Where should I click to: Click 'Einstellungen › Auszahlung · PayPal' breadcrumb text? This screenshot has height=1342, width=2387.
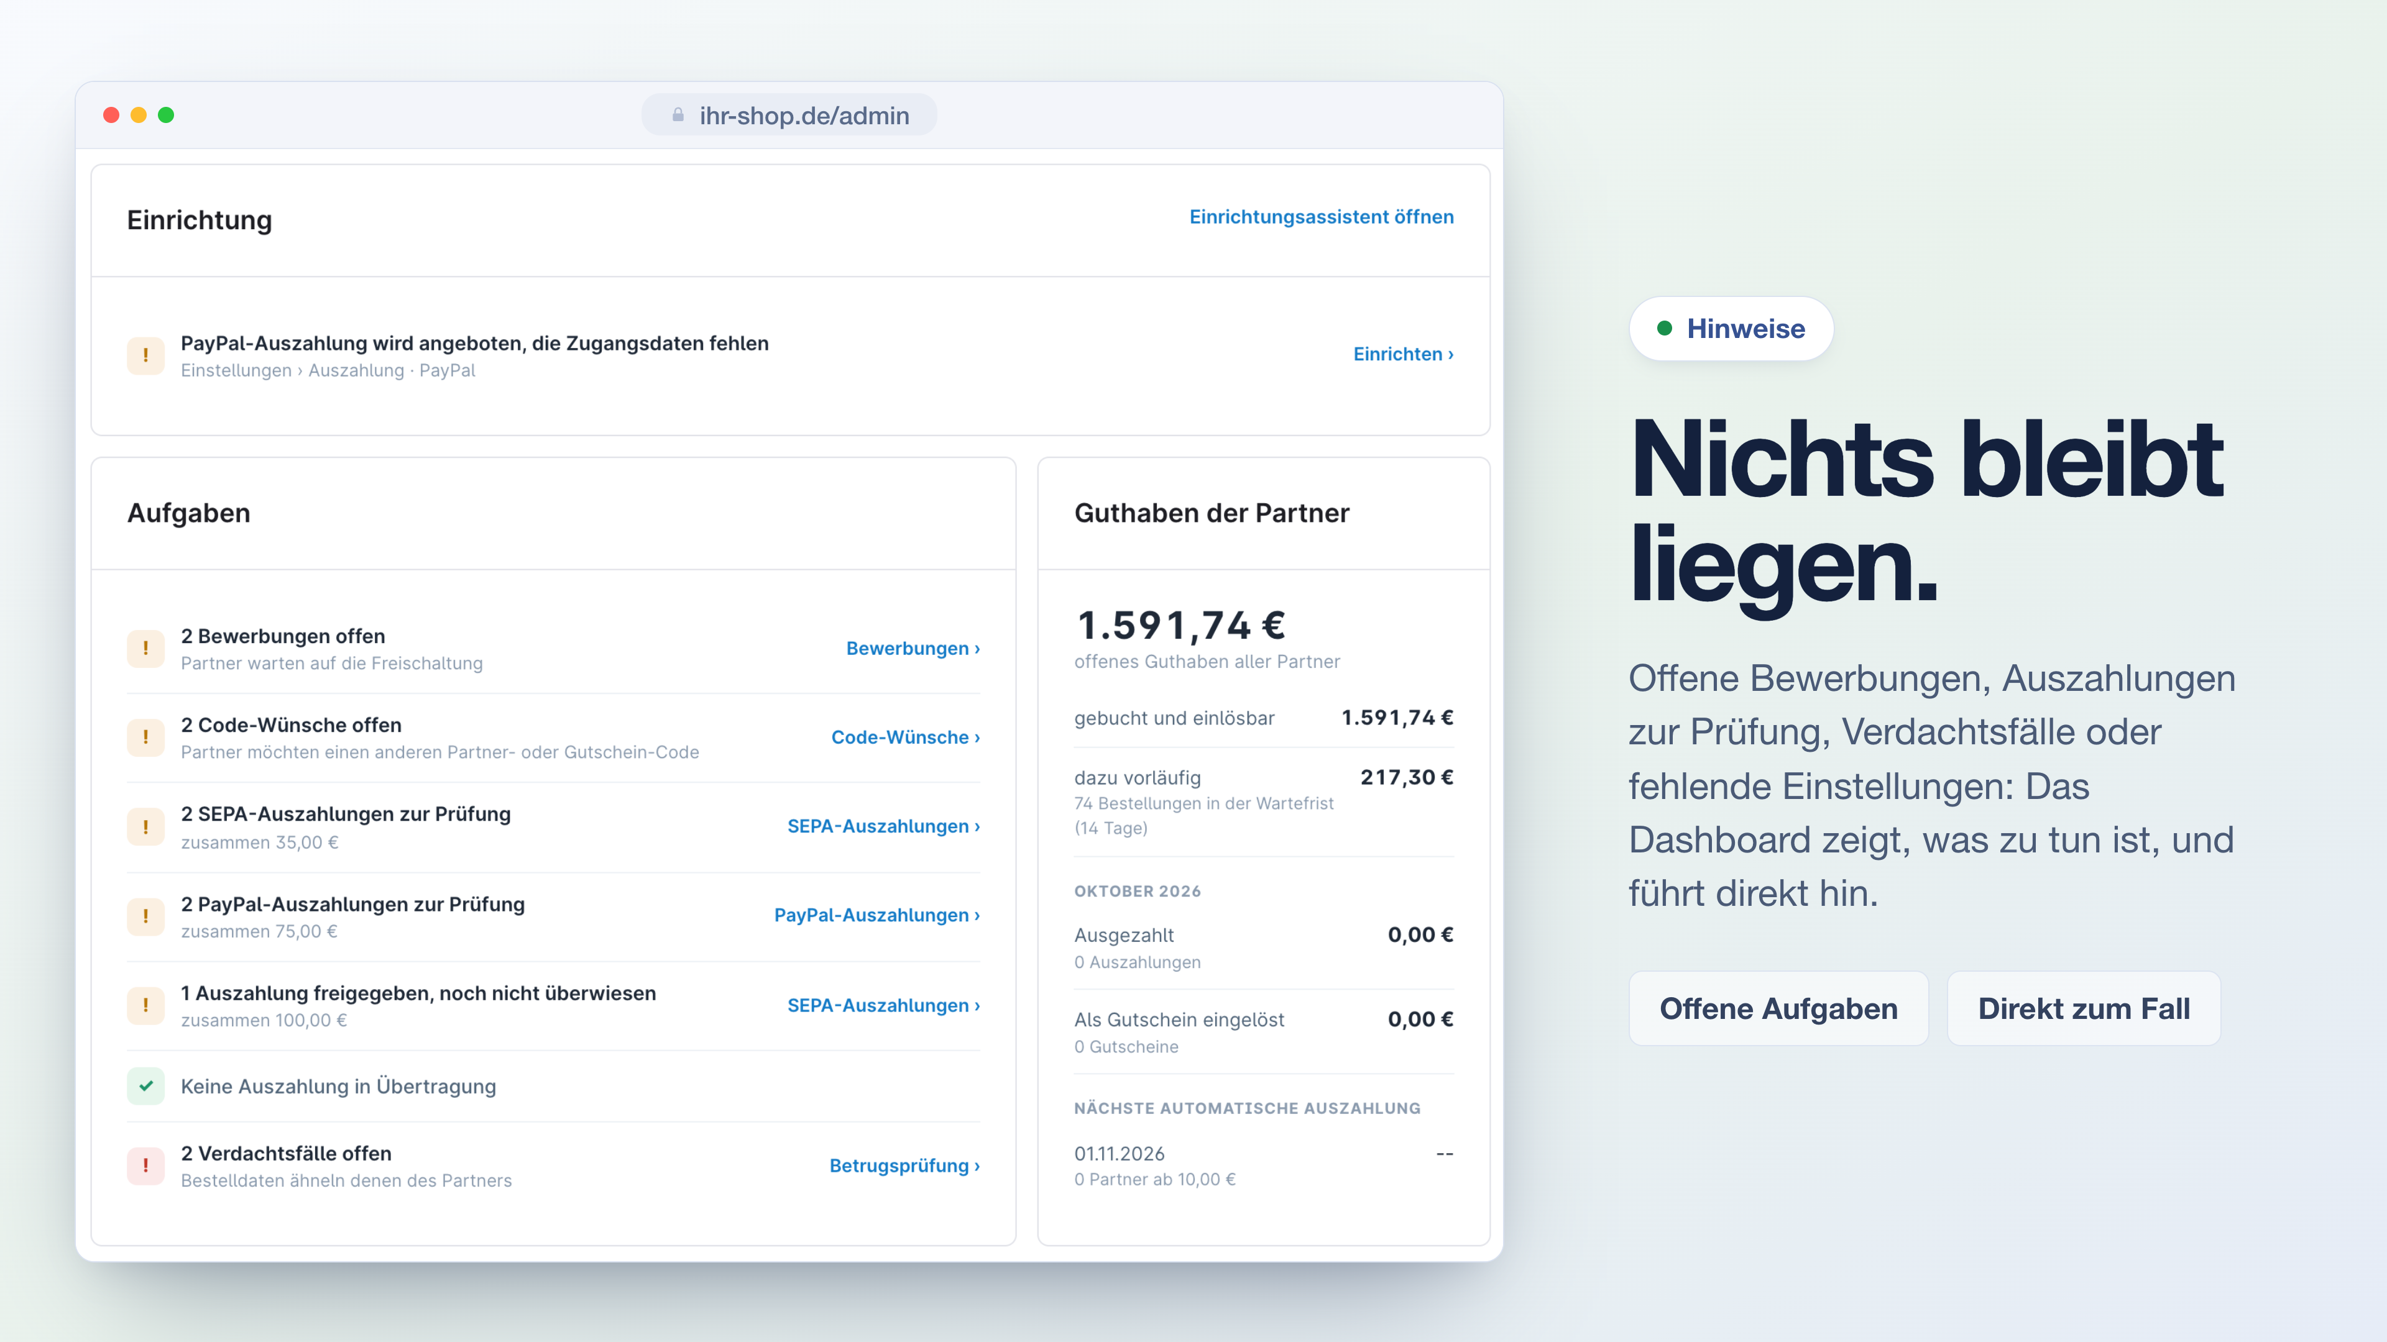(x=328, y=370)
